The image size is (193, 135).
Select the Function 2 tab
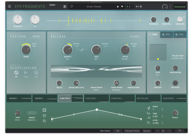(x=96, y=98)
